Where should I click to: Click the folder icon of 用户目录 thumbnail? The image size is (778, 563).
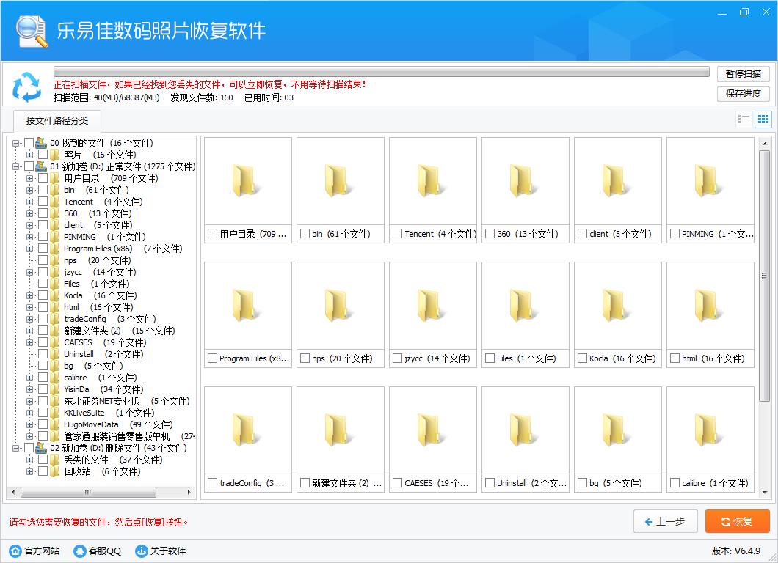click(247, 183)
